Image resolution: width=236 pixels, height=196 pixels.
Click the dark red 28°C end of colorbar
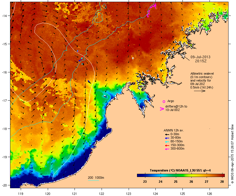point(223,175)
